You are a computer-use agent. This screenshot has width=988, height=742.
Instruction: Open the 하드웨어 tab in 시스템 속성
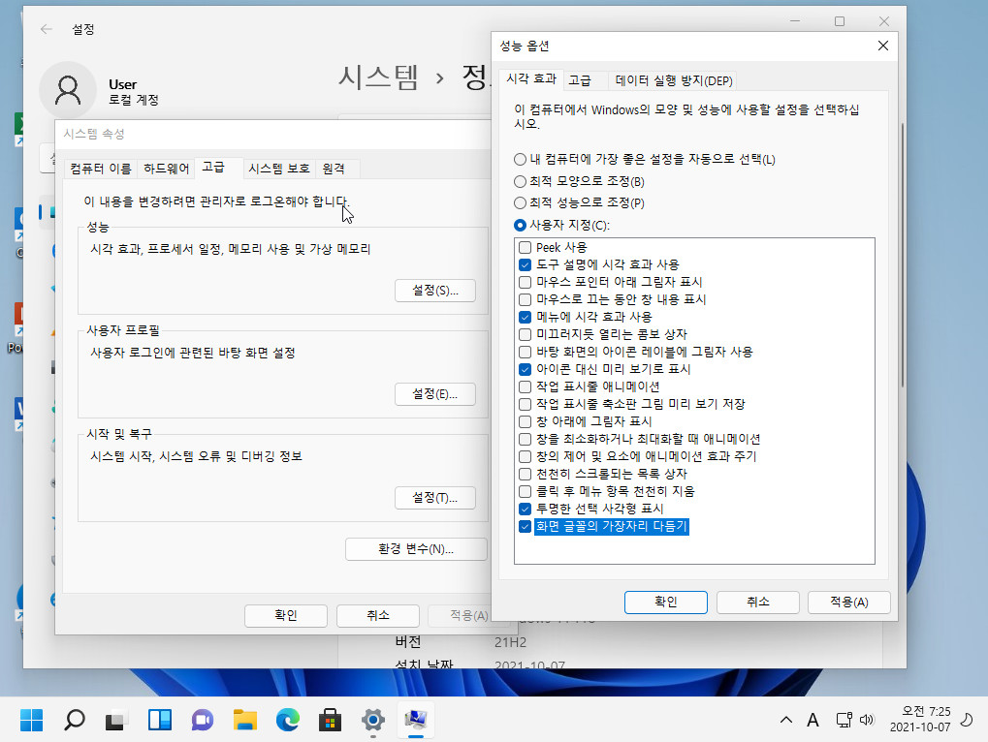point(167,168)
